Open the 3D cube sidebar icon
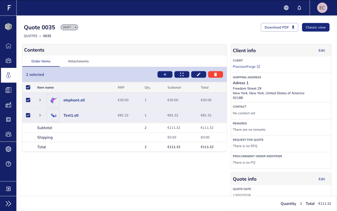337x211 pixels. coord(8,27)
